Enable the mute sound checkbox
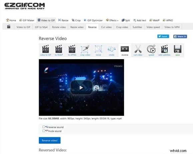This screenshot has height=154, width=193. click(44, 131)
